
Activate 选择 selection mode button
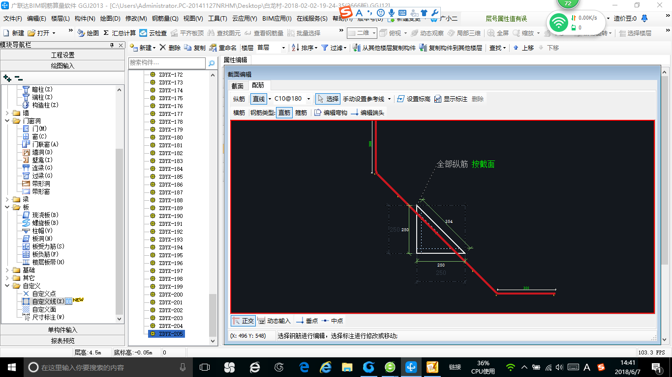[328, 99]
